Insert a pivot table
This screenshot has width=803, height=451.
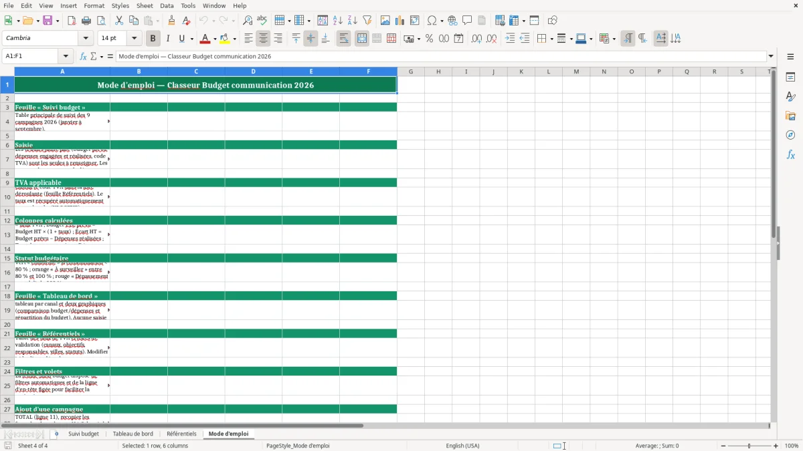click(x=415, y=21)
